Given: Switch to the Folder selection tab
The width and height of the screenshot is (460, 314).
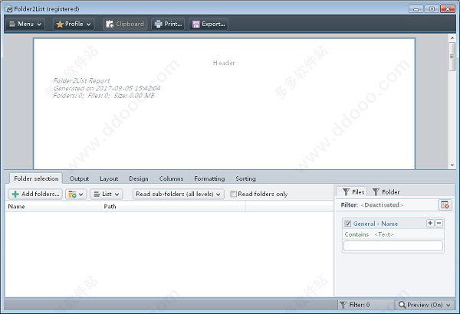Looking at the screenshot, I should click(36, 178).
